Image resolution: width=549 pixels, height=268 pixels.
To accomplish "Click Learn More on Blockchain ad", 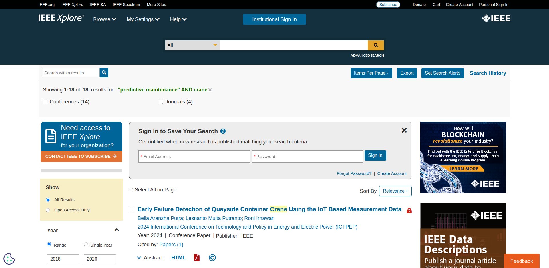I will tap(464, 169).
